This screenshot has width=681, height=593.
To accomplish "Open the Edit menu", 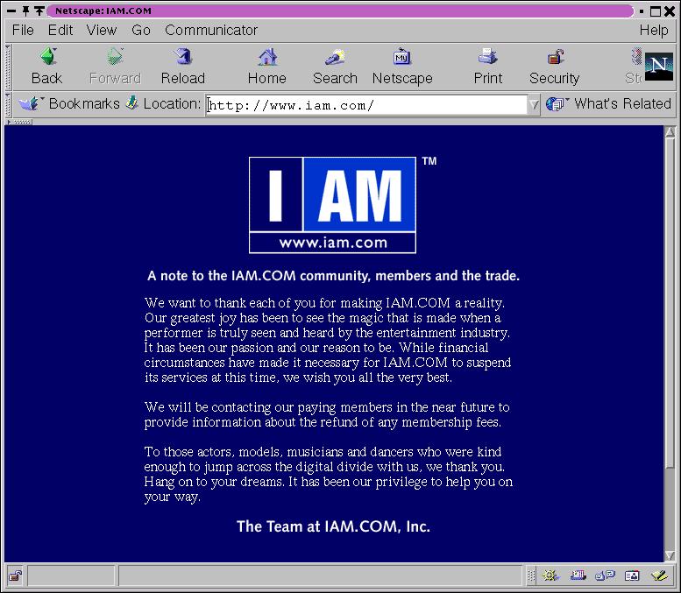I will pos(60,30).
